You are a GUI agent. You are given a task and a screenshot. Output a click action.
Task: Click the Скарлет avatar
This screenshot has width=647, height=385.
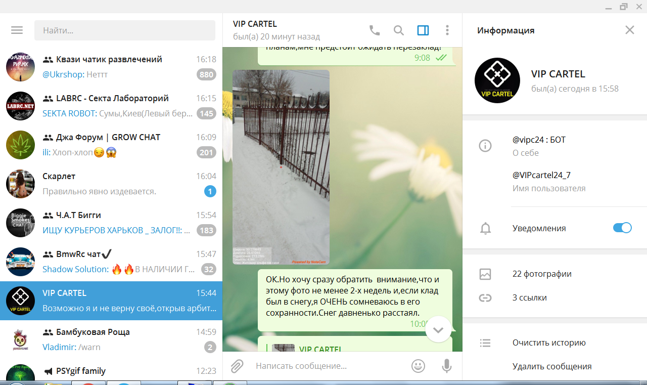20,184
